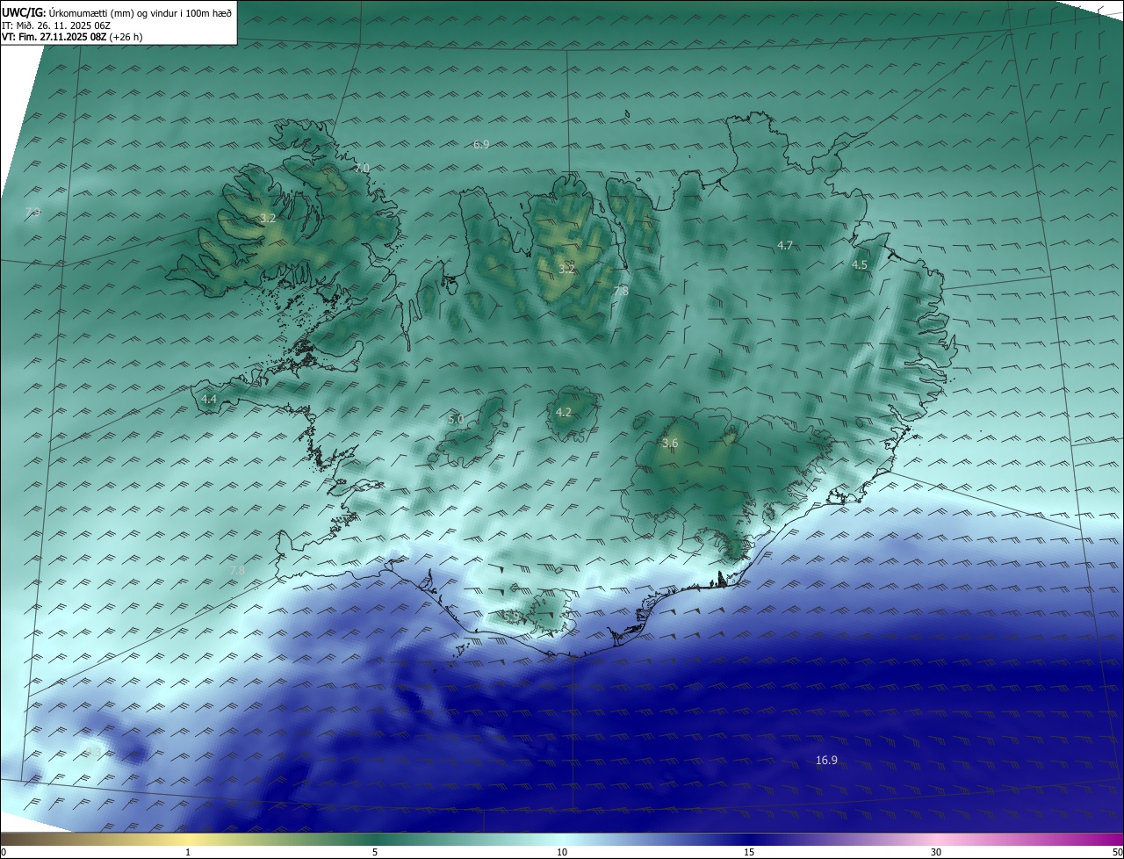Click the 7.0 value by the Westfjords coast
This screenshot has width=1124, height=859.
(x=362, y=168)
